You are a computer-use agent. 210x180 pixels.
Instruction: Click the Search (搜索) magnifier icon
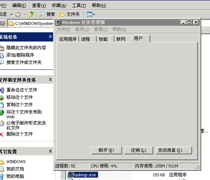[42, 14]
